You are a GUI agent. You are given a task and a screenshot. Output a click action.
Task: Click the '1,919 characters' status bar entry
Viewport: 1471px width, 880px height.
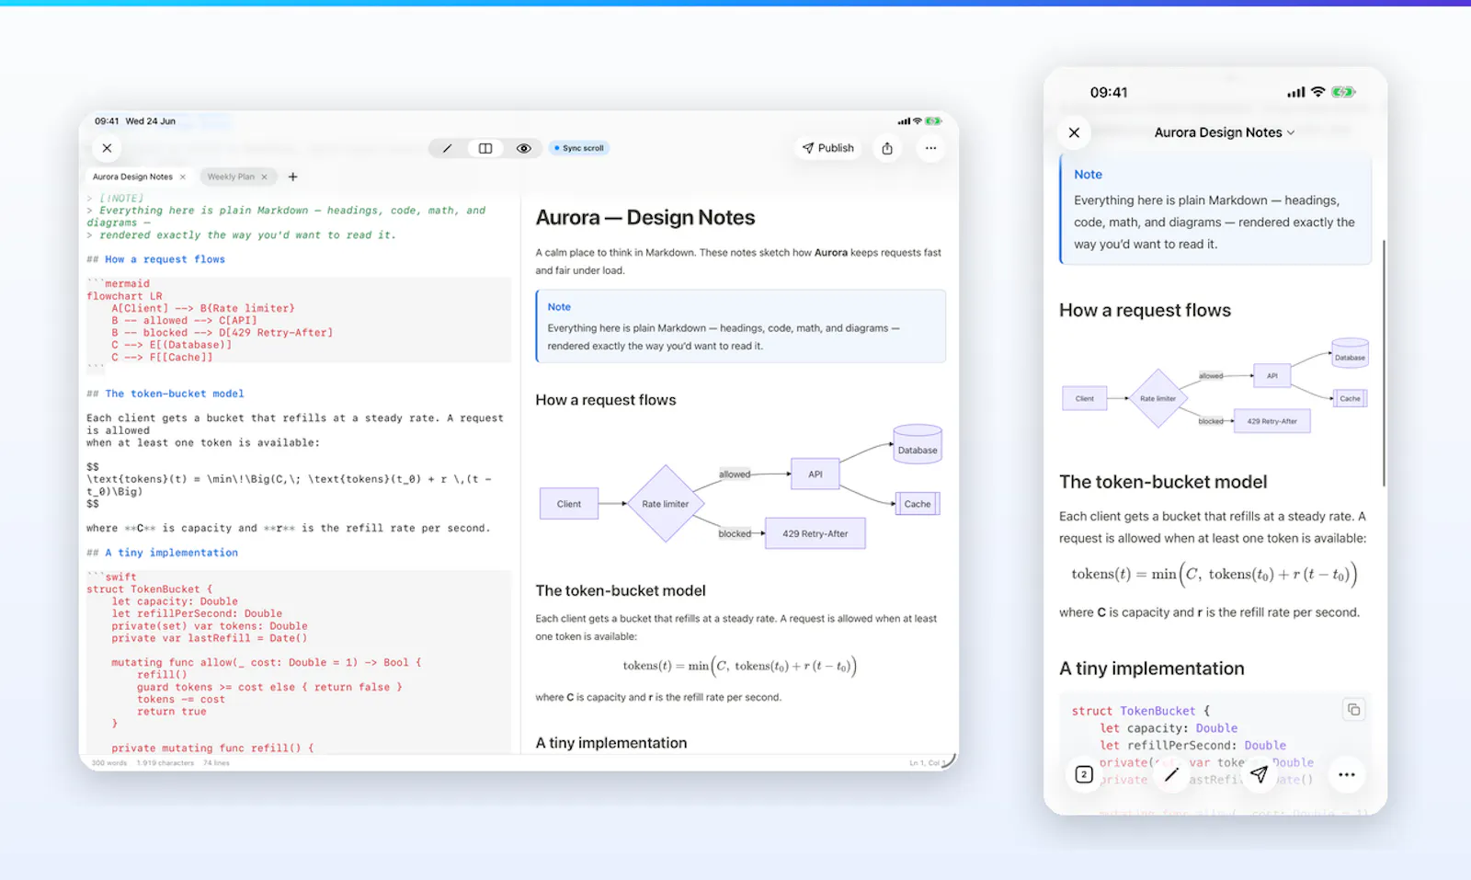click(165, 763)
